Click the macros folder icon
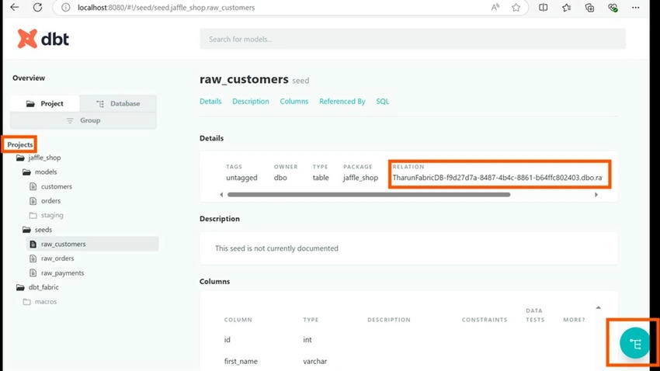660x371 pixels. tap(26, 302)
